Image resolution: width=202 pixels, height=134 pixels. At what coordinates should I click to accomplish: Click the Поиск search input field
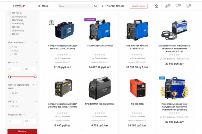coord(75,6)
